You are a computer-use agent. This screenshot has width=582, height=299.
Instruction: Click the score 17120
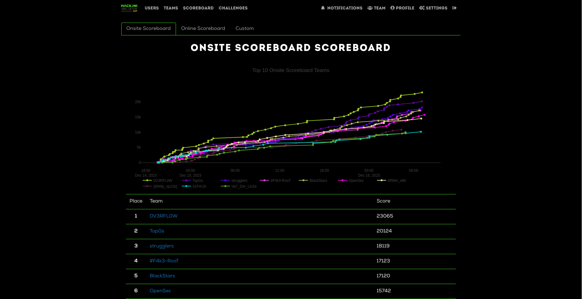(x=383, y=276)
